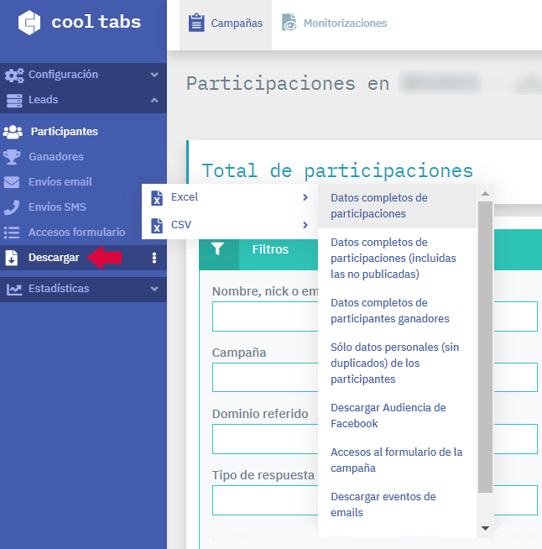Image resolution: width=542 pixels, height=549 pixels.
Task: Click the download menu scrollbar down arrow
Action: point(485,528)
